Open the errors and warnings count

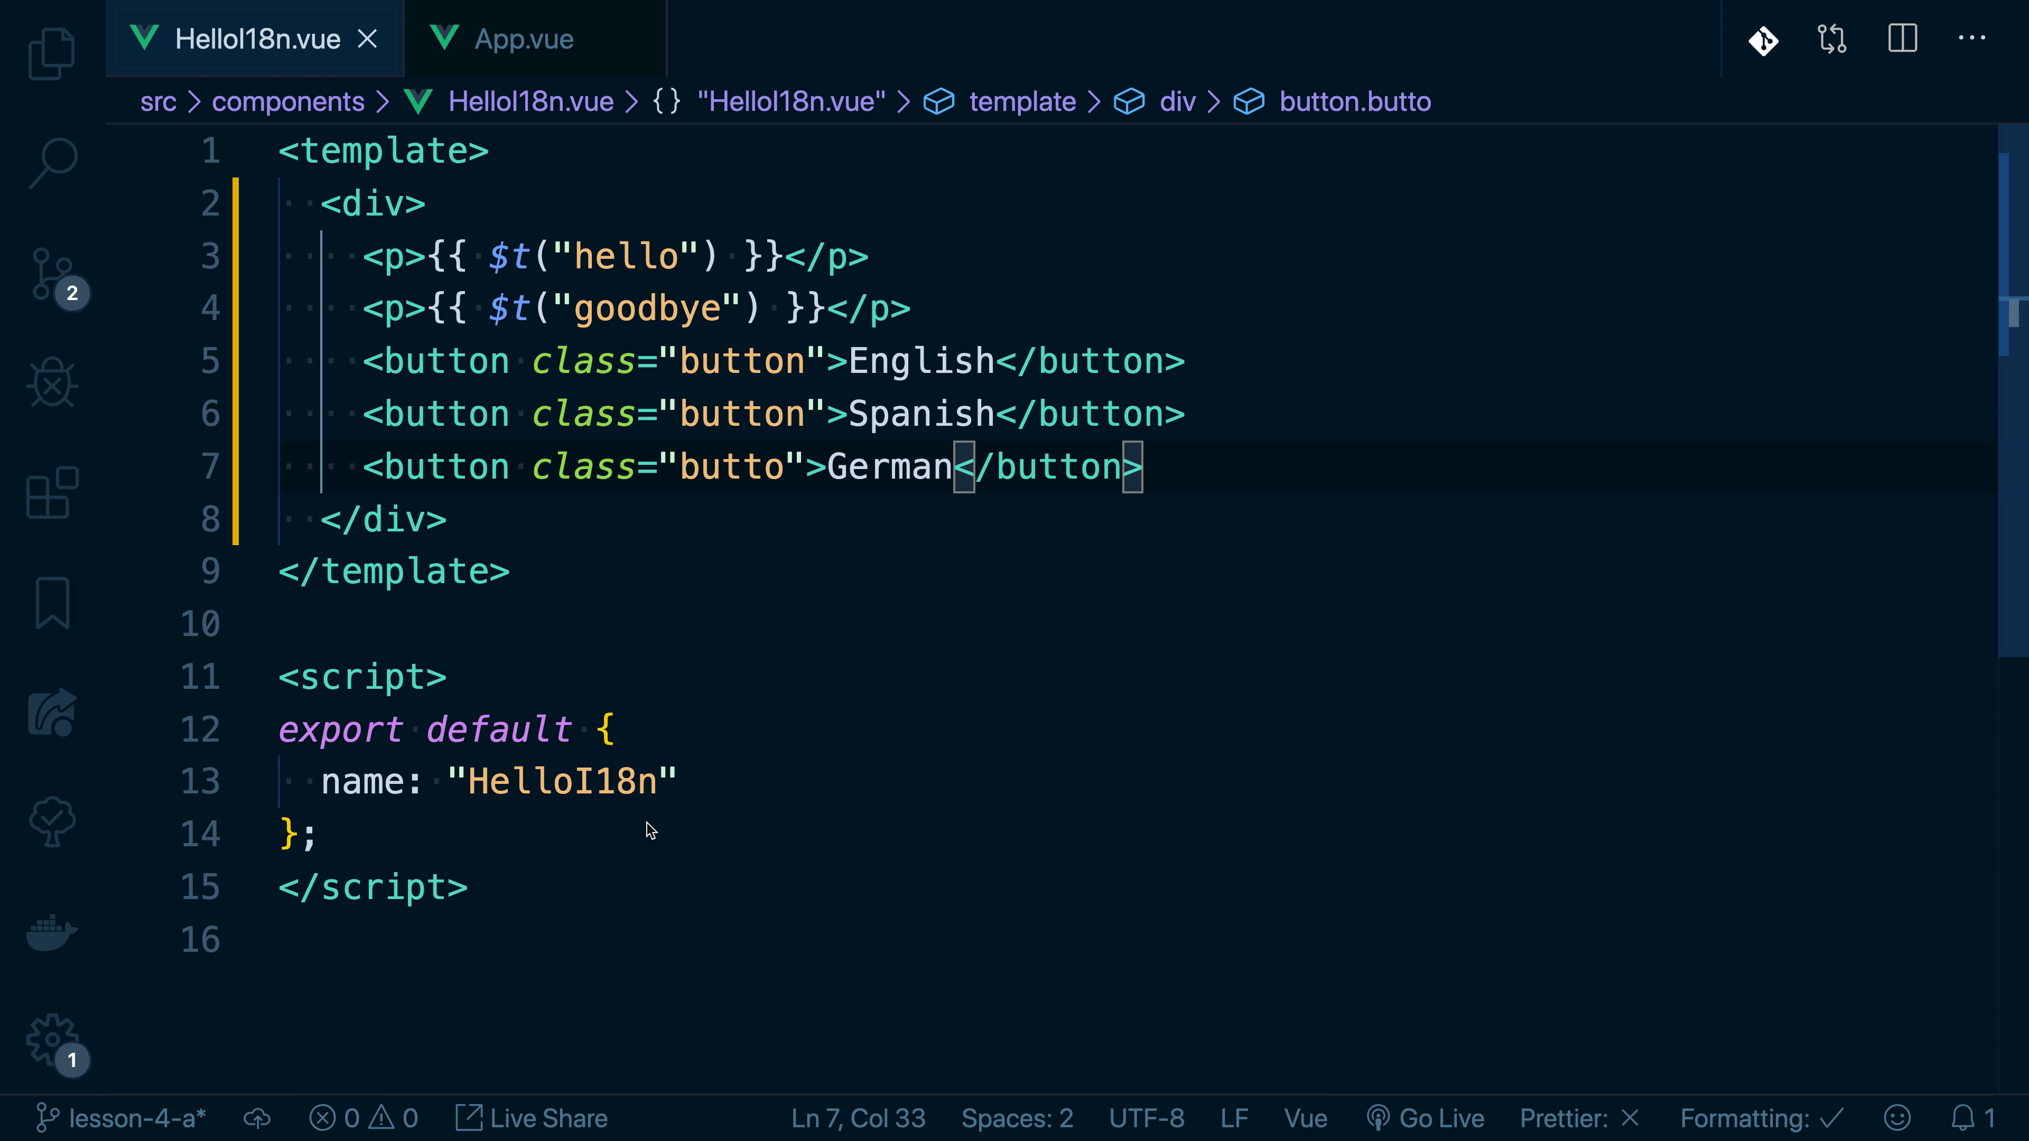click(363, 1118)
